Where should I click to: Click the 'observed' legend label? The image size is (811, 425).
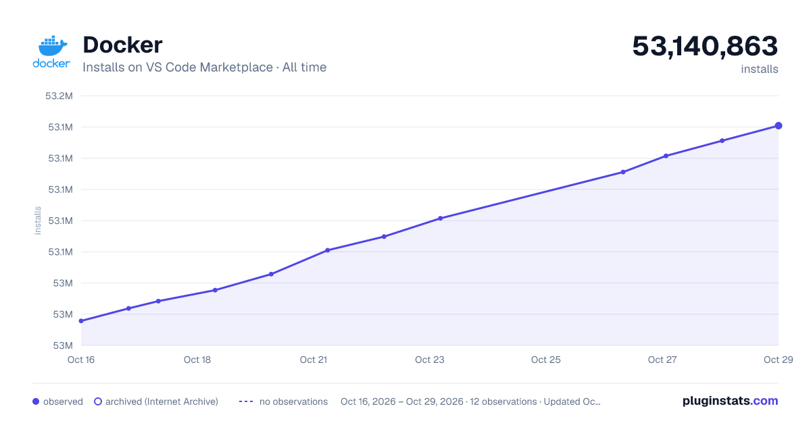click(63, 401)
